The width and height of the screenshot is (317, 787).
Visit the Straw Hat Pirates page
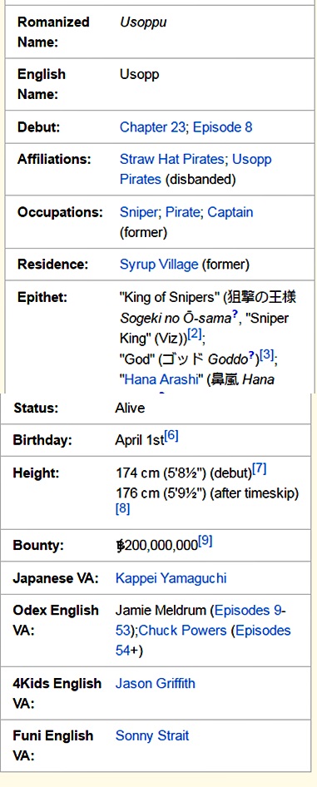[x=171, y=159]
